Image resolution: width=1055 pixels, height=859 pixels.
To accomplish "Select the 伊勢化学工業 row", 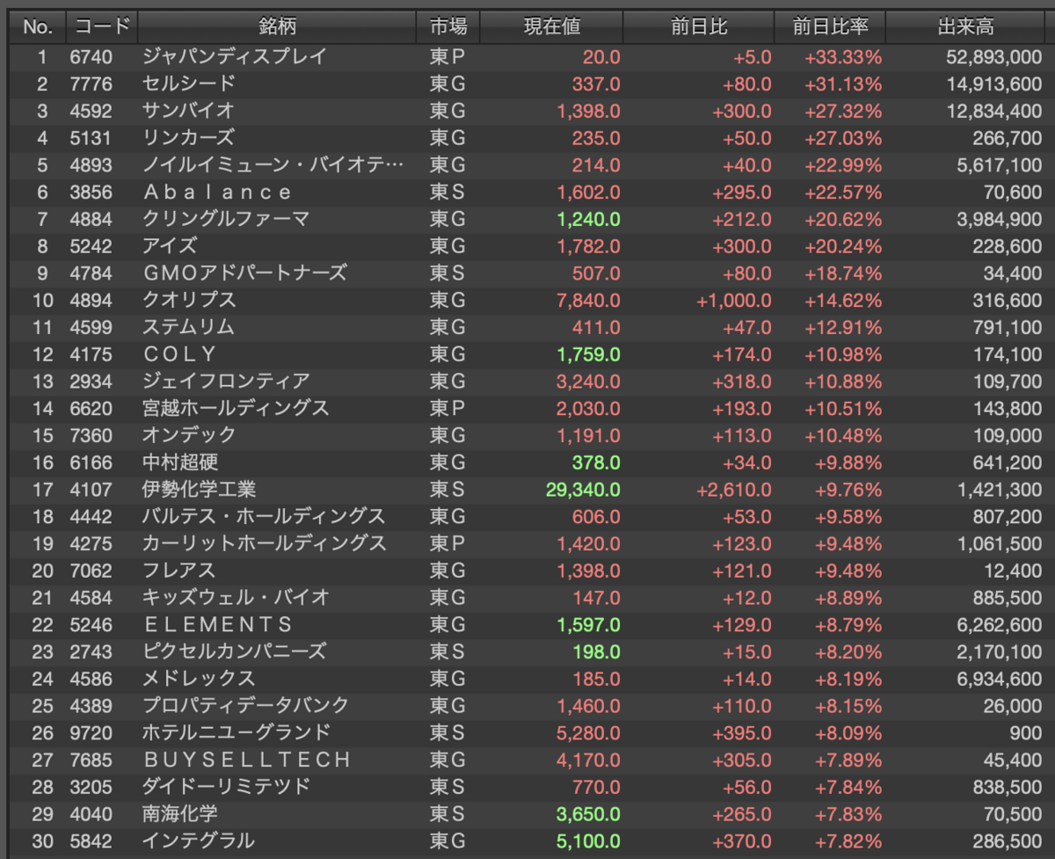I will (x=532, y=489).
